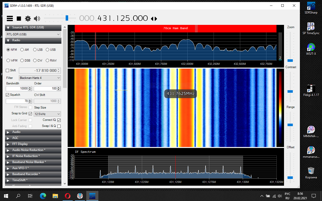Click the frequency tuning arrows icon
The width and height of the screenshot is (322, 201).
(x=154, y=19)
